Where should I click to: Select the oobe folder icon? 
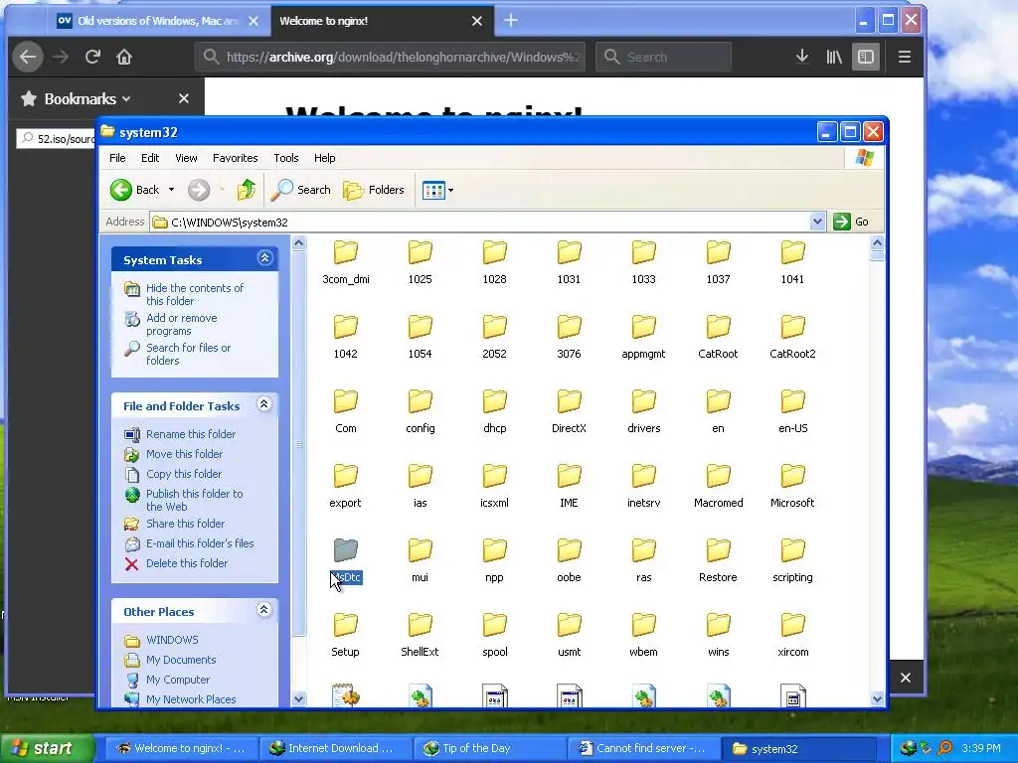point(569,550)
